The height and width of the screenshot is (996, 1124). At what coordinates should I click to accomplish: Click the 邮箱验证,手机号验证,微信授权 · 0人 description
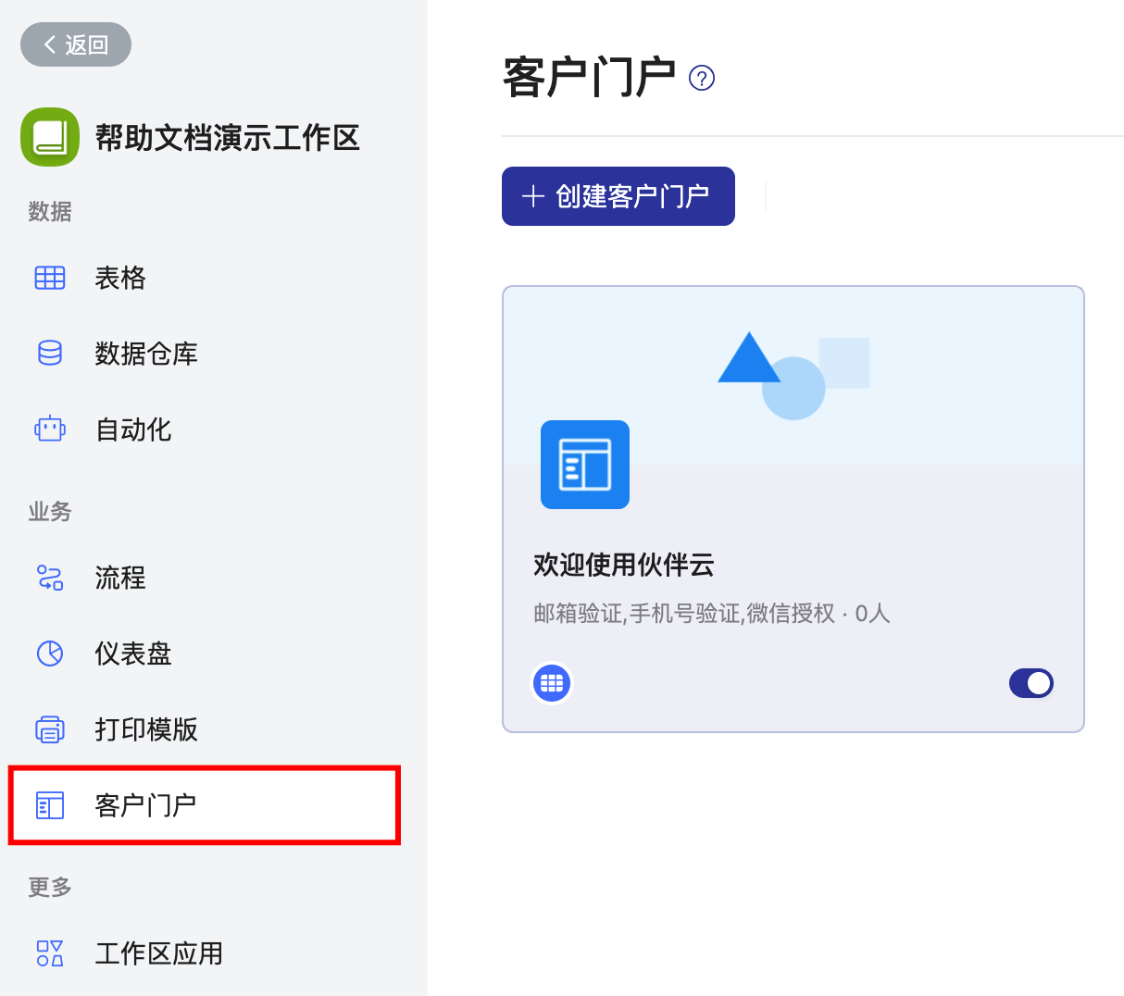[x=712, y=614]
